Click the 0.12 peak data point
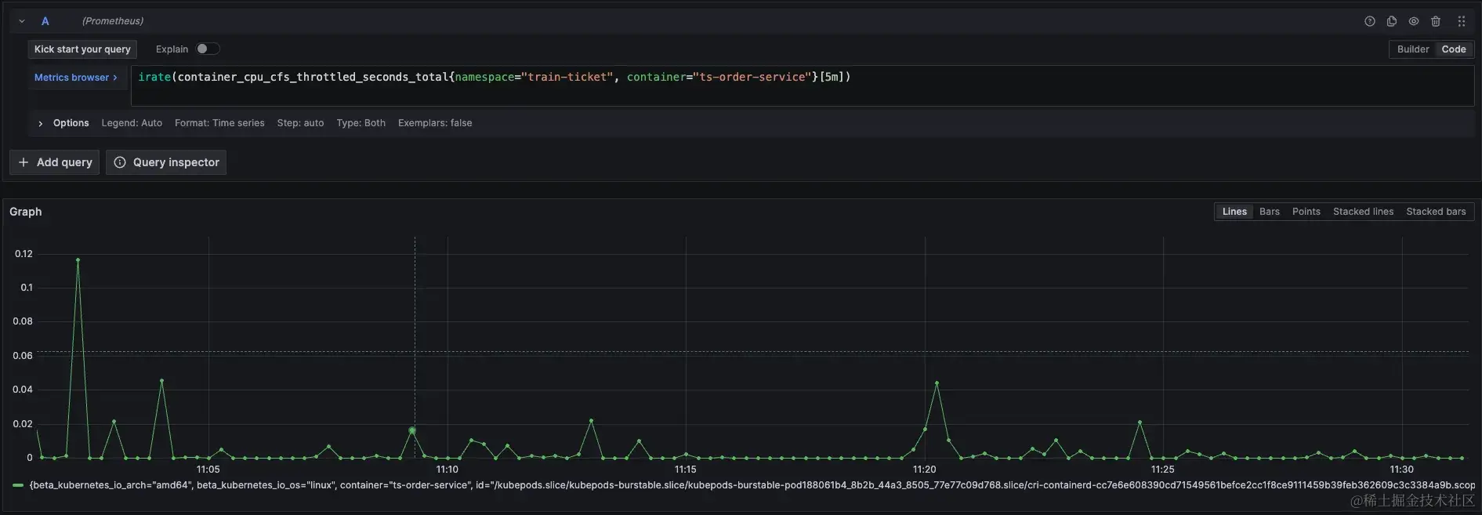This screenshot has width=1482, height=515. [78, 259]
